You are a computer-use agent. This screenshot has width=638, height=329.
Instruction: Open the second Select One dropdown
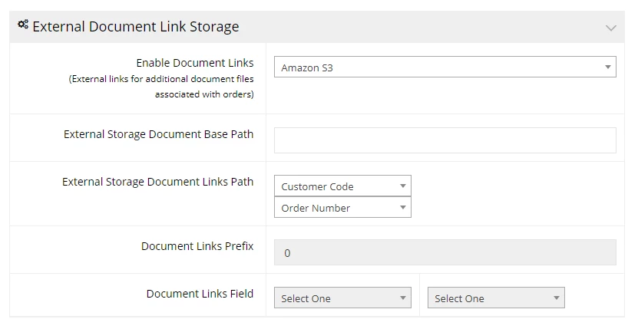(496, 298)
